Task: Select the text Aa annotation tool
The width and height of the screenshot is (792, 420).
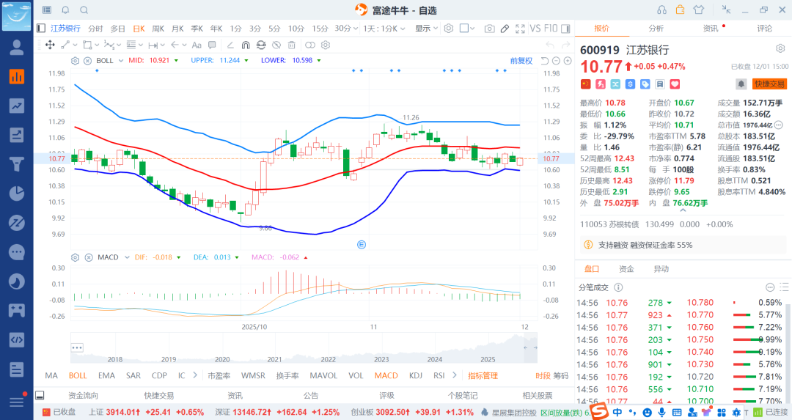Action: coord(197,45)
